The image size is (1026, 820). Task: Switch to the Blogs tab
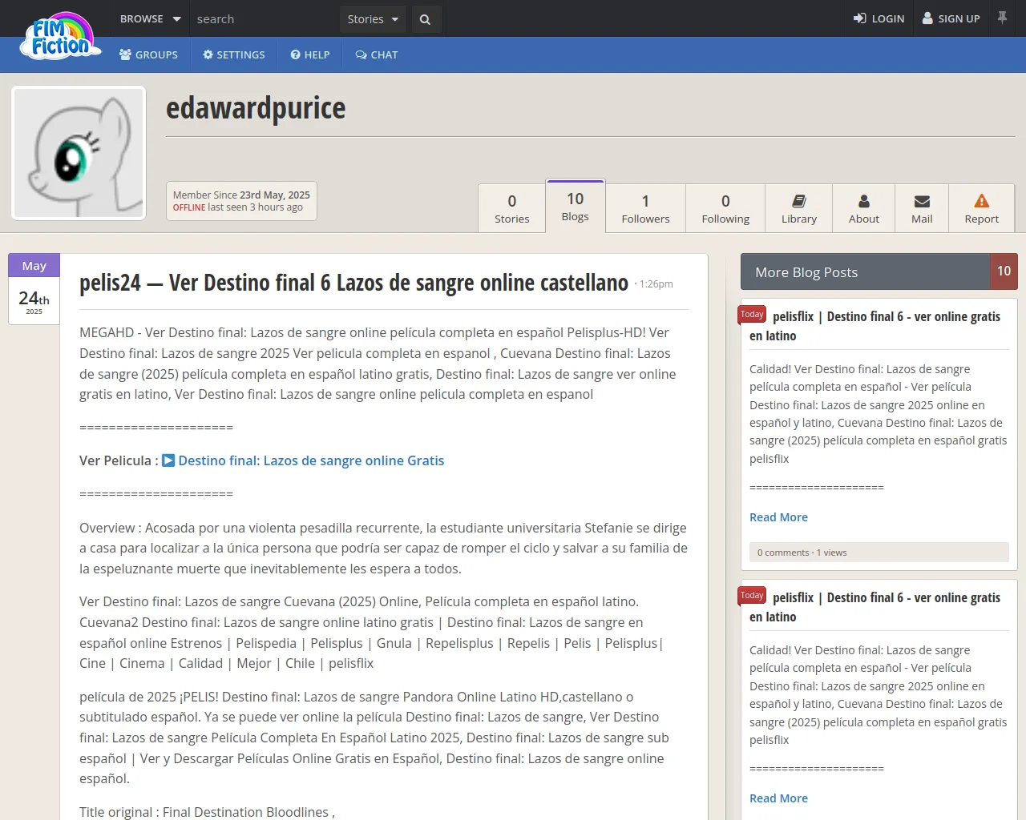tap(575, 206)
